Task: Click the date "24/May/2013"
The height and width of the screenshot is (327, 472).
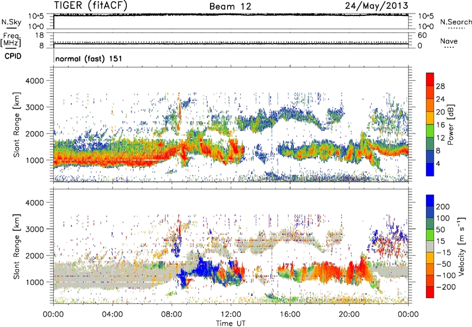Action: [376, 5]
